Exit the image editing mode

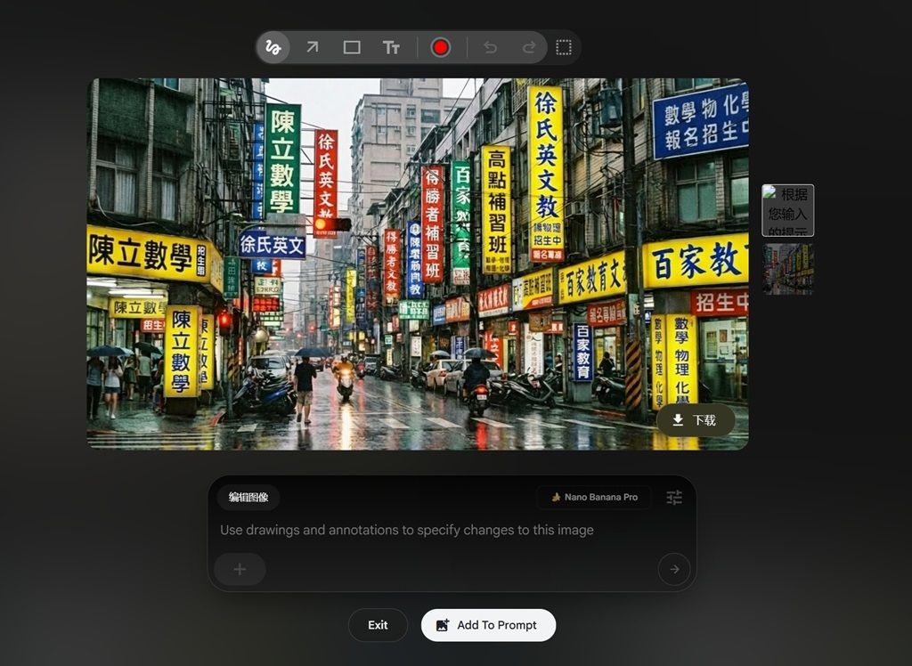point(378,625)
